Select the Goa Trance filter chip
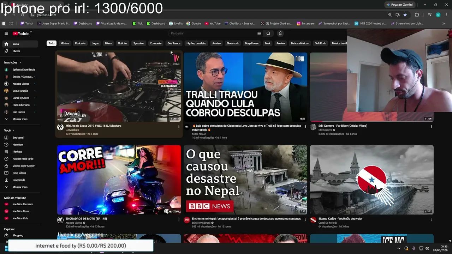 174,43
